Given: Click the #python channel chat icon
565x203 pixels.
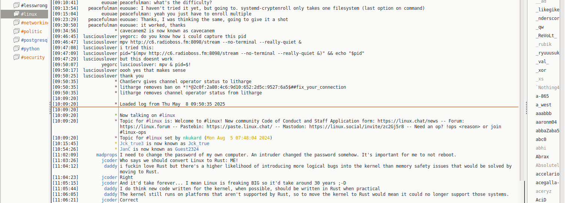Looking at the screenshot, I should tap(16, 49).
